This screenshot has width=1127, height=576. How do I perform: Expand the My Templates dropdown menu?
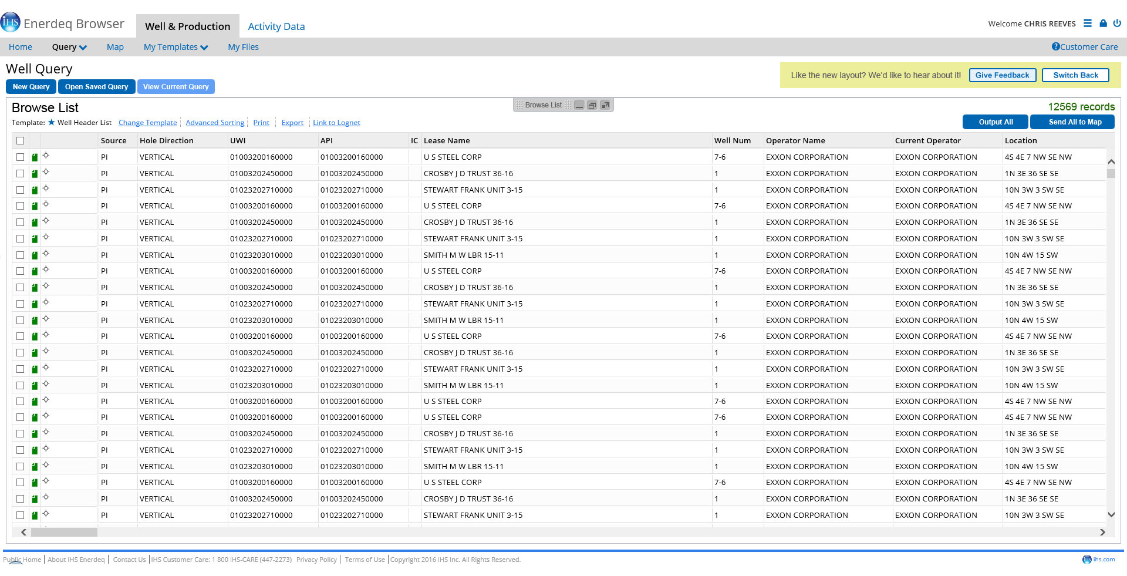176,47
